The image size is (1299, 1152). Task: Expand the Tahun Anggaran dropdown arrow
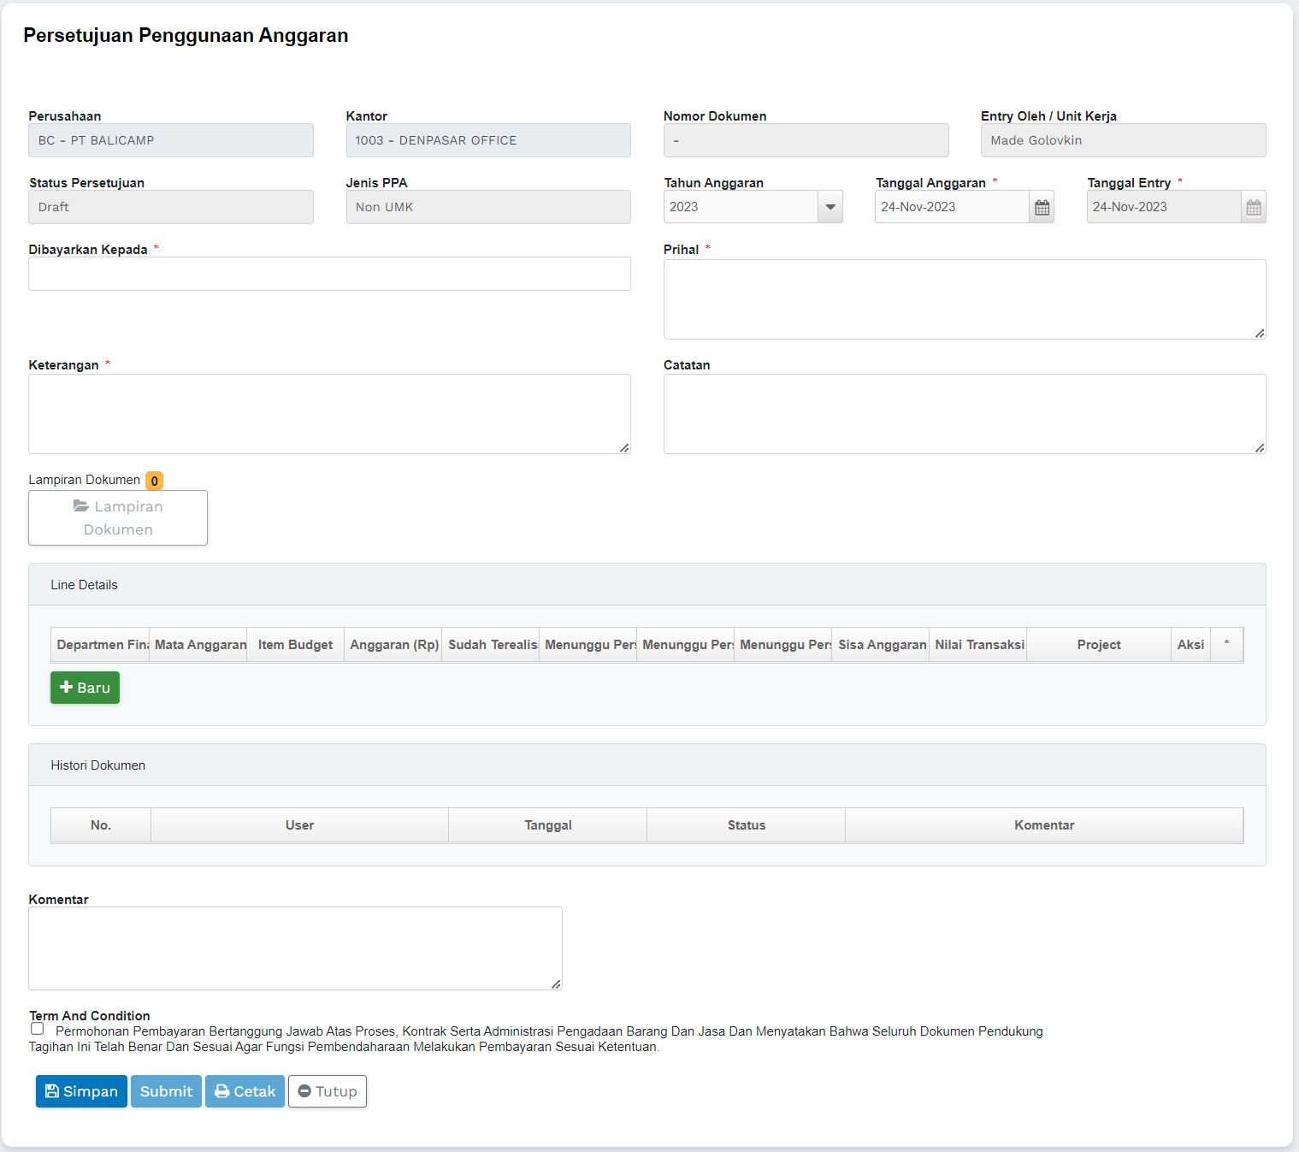tap(830, 207)
